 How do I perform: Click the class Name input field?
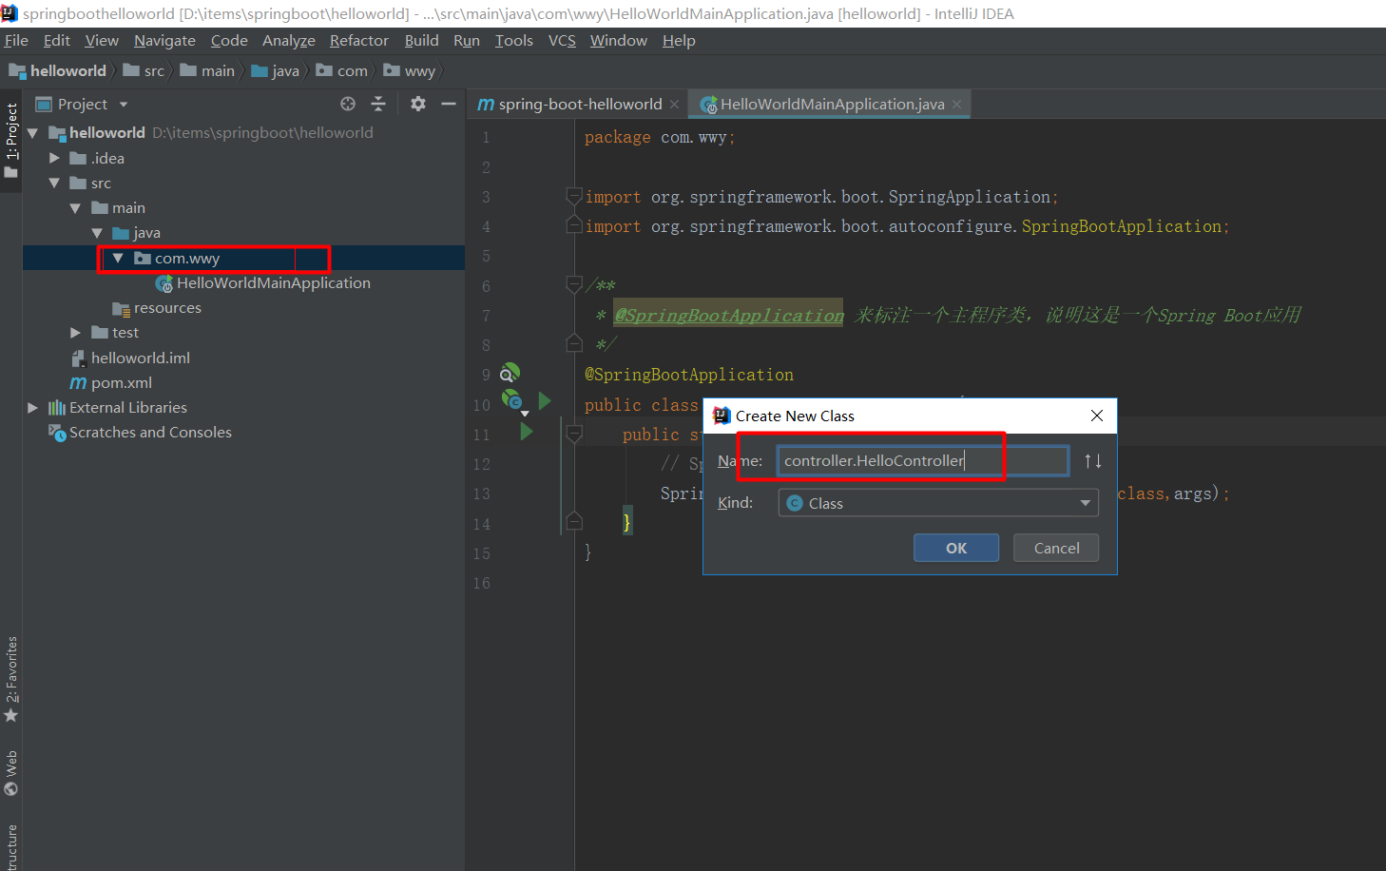[x=923, y=461]
